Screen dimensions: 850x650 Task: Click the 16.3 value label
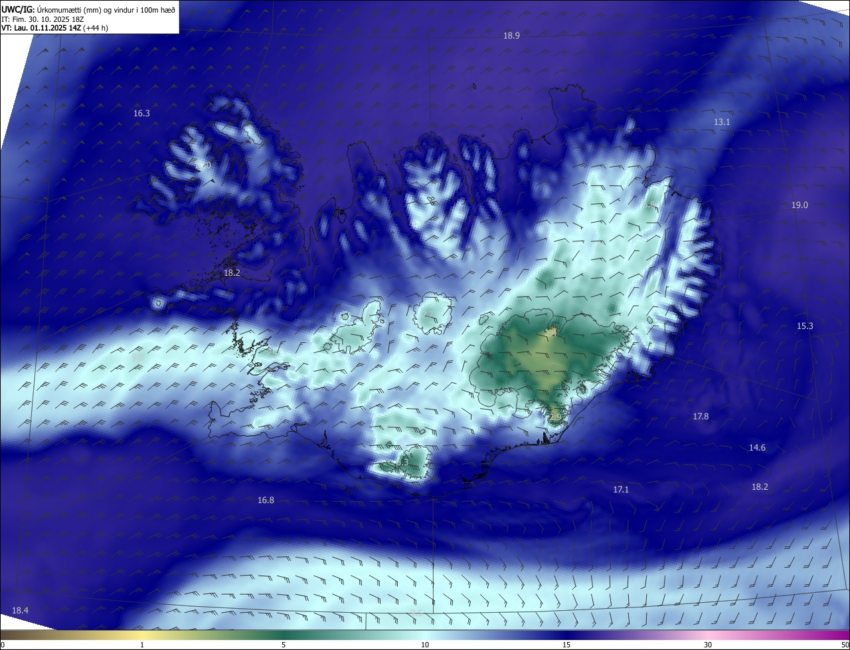pos(141,114)
